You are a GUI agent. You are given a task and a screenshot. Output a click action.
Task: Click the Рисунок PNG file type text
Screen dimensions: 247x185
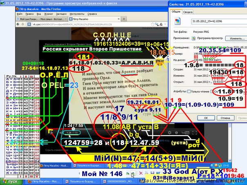pyautogui.click(x=201, y=32)
